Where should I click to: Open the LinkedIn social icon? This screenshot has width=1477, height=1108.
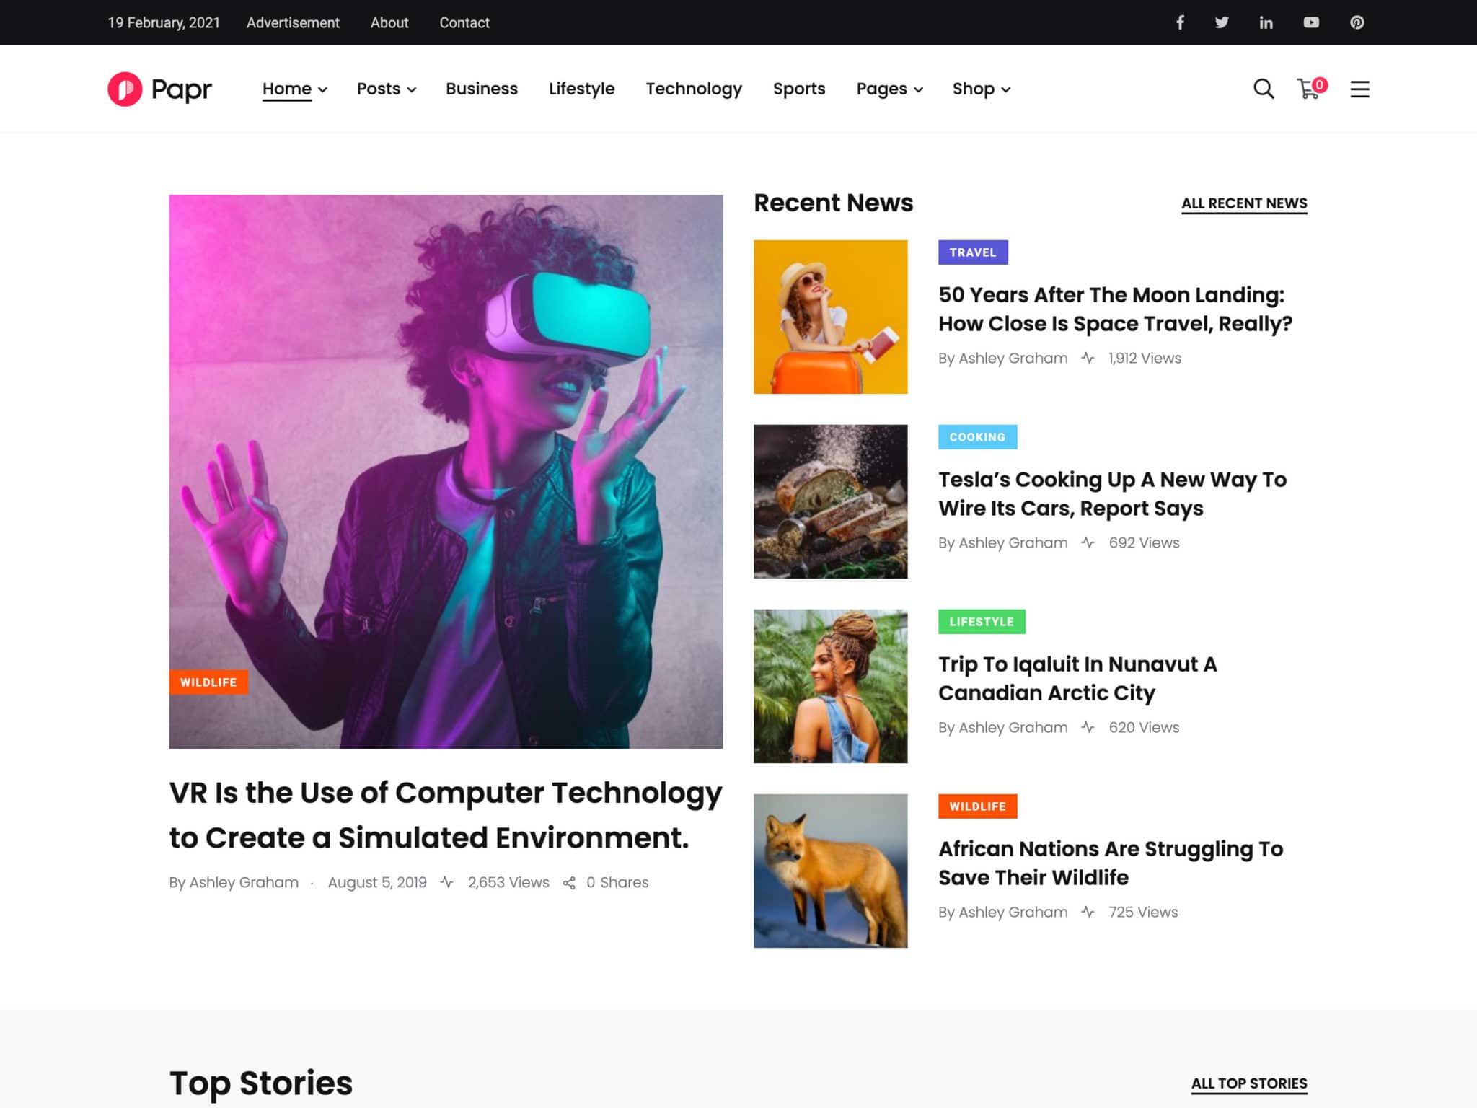tap(1266, 22)
